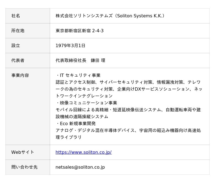Click the トワークインテグレーション text line

[84, 96]
